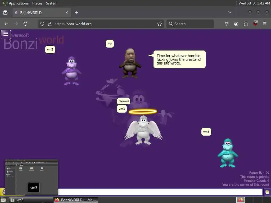Open the System menu
The image size is (271, 203).
[x=52, y=3]
